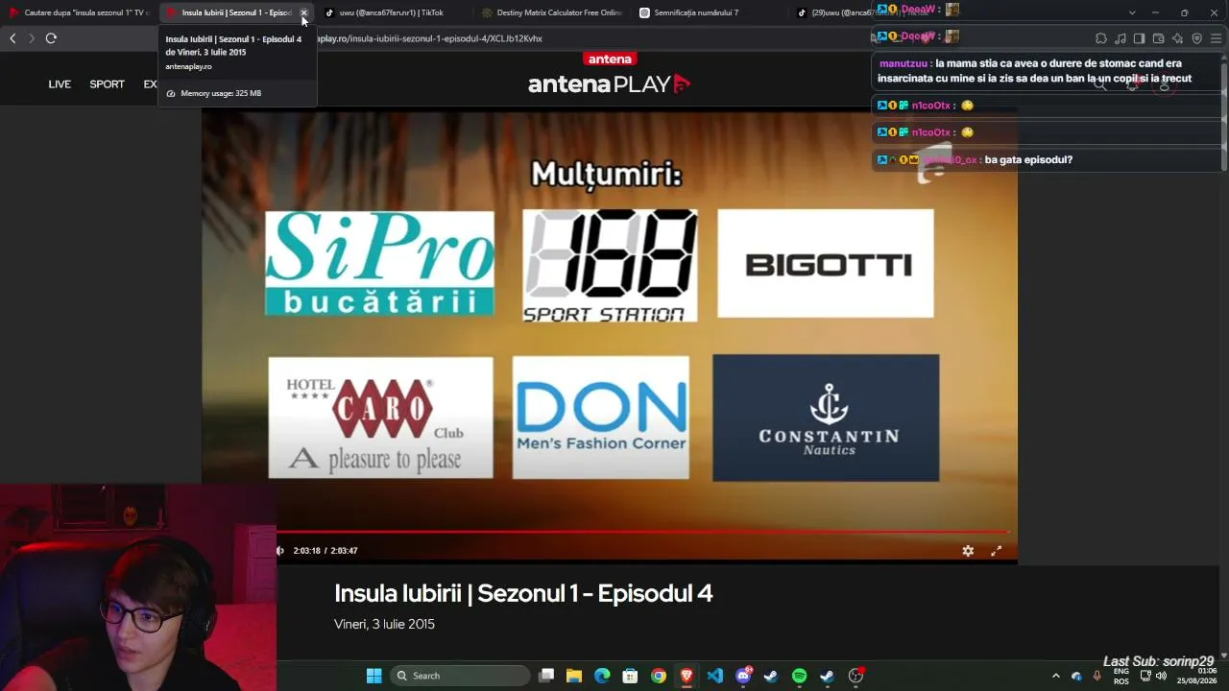Select the episode title Insula Iubirii Sezonul 1 - Episodul 4

pyautogui.click(x=523, y=593)
